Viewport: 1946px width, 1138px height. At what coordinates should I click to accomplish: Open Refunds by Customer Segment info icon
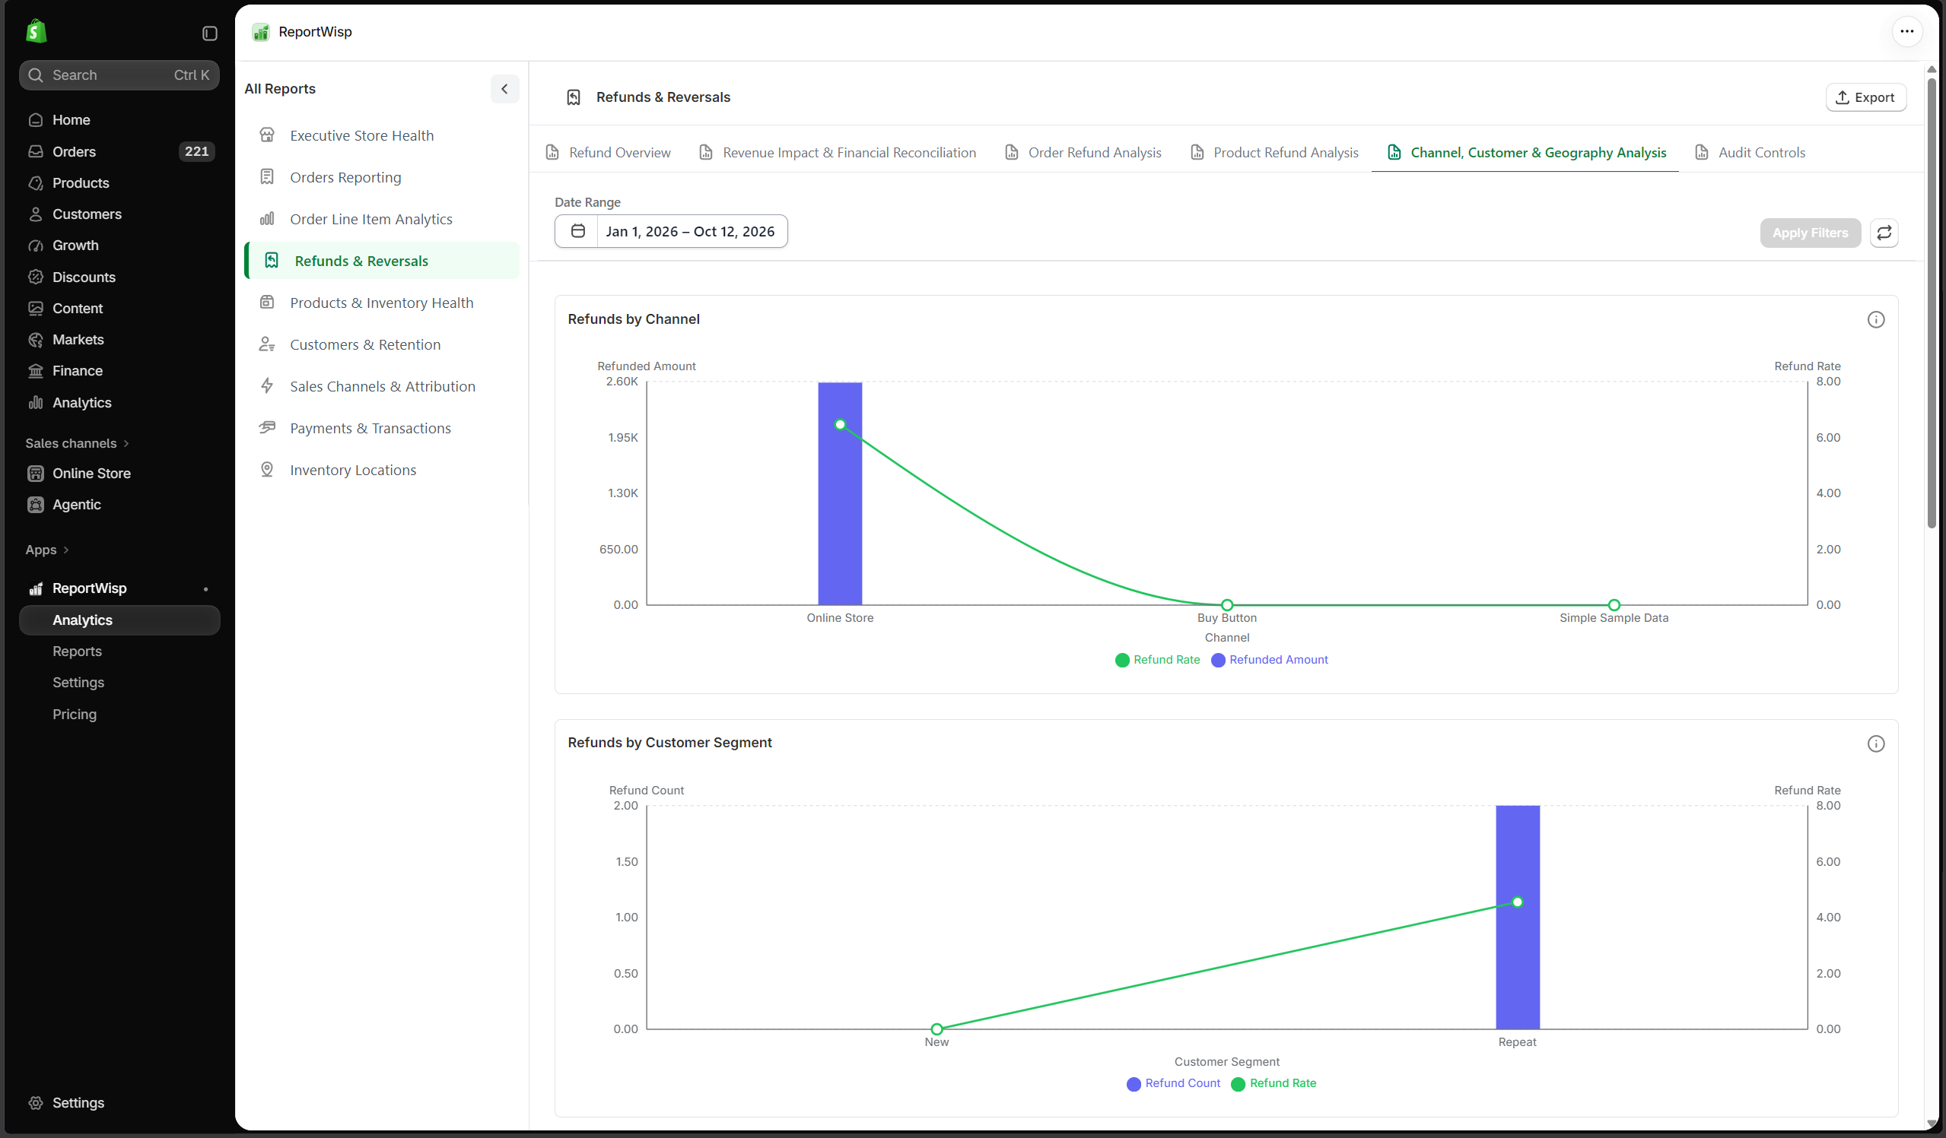(x=1876, y=743)
